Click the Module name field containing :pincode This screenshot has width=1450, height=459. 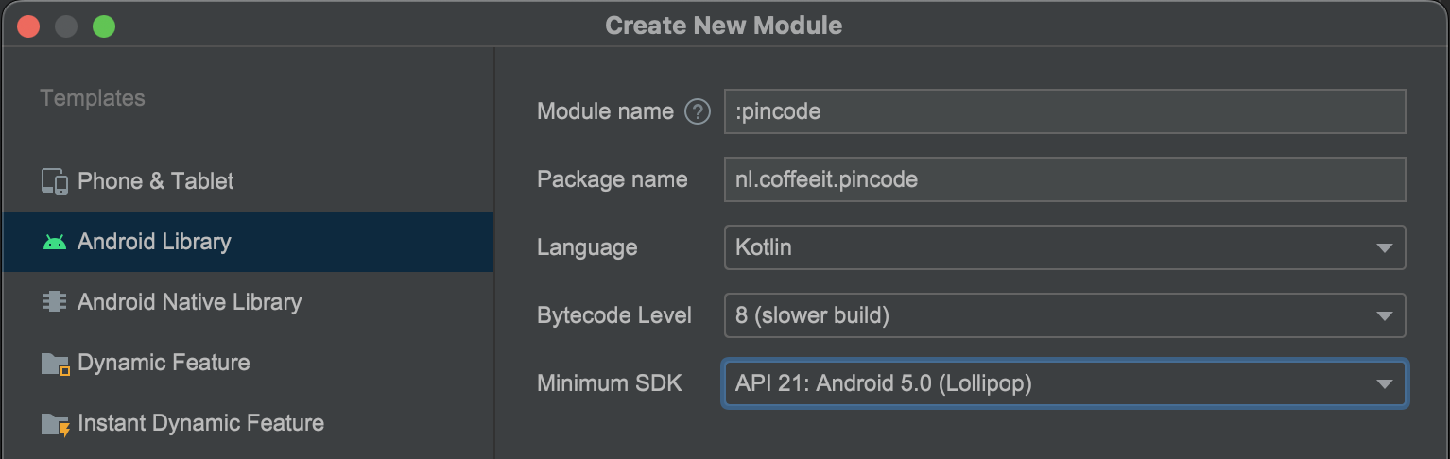[x=1063, y=111]
